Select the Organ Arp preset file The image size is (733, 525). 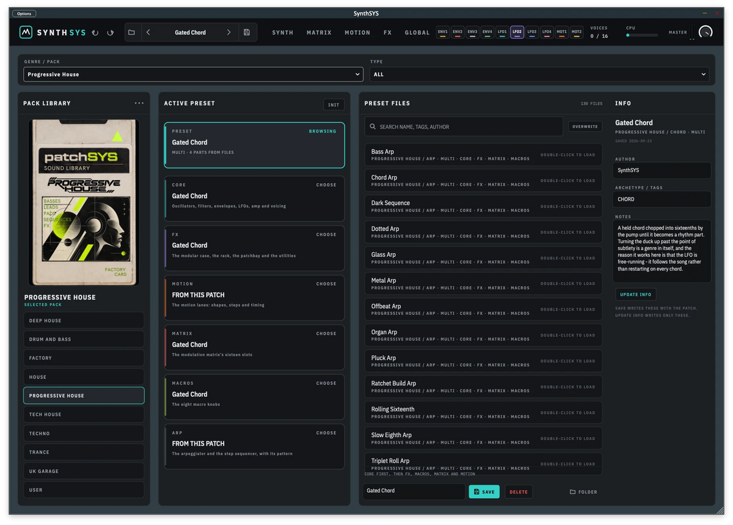(483, 335)
